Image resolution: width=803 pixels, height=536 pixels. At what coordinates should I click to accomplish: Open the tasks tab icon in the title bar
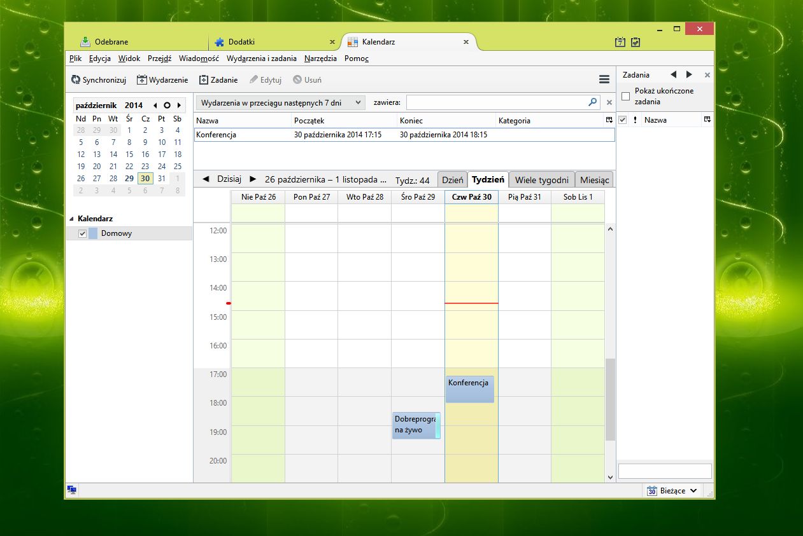(636, 42)
